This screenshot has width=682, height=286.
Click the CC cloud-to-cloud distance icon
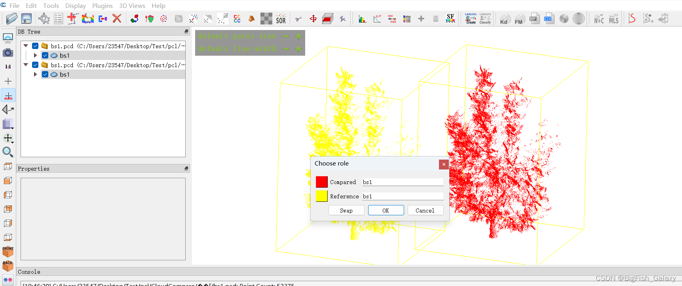(x=237, y=19)
